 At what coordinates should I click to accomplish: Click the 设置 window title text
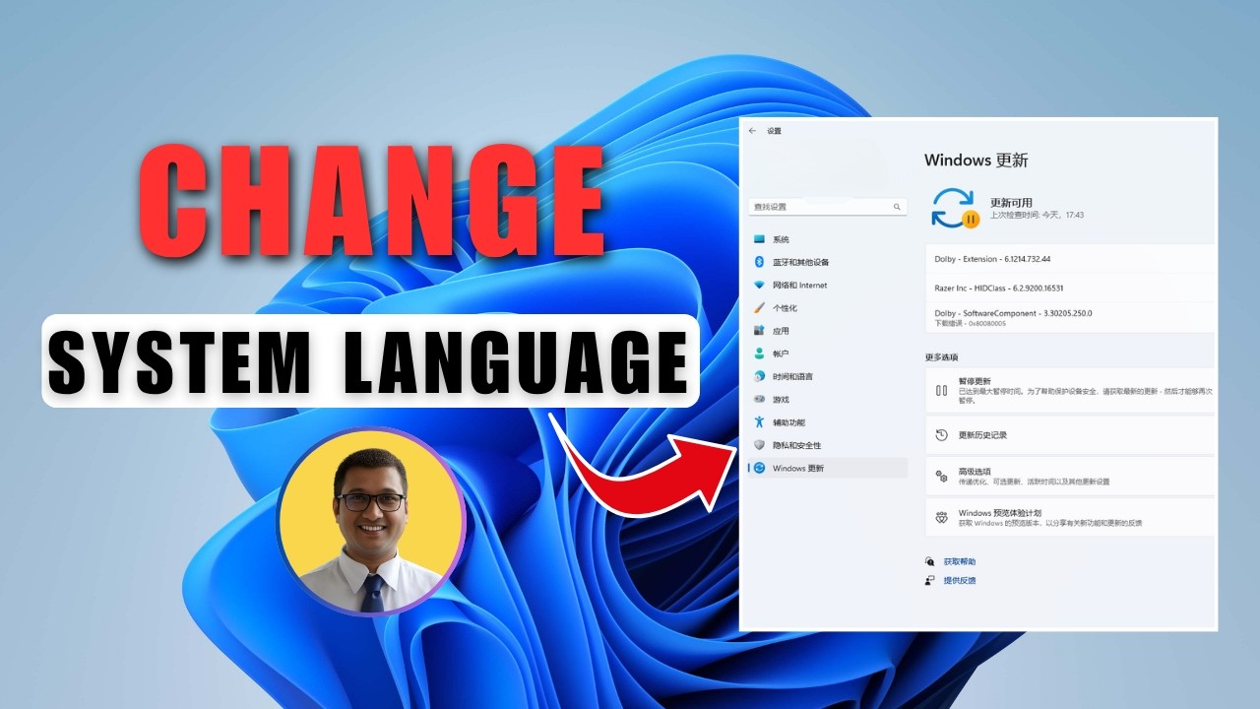774,130
